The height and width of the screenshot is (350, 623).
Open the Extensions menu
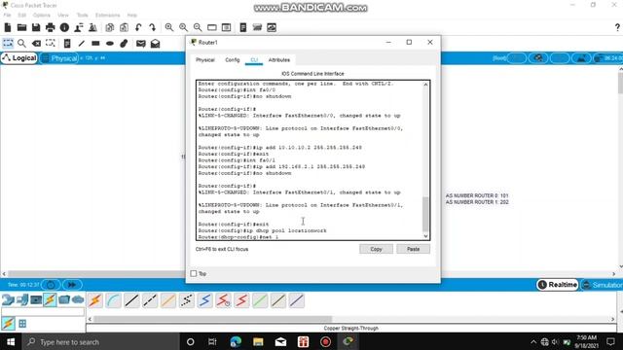click(x=107, y=16)
